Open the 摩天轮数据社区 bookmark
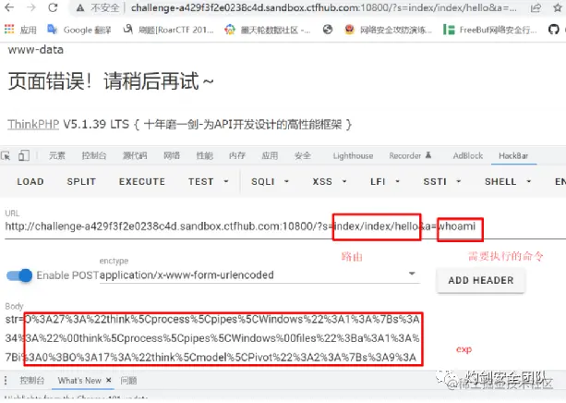The image size is (566, 403). pos(267,30)
